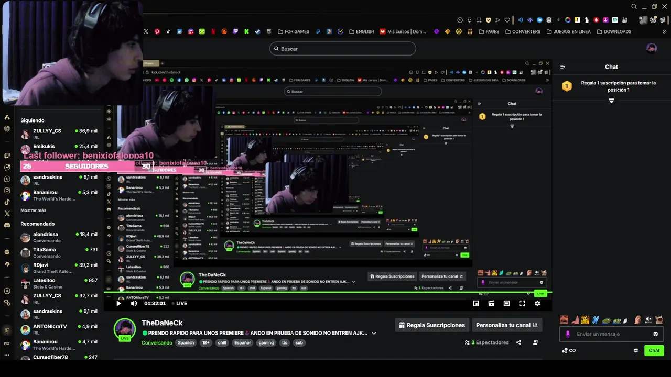The image size is (671, 377).
Task: Select the sub tag
Action: pyautogui.click(x=299, y=343)
